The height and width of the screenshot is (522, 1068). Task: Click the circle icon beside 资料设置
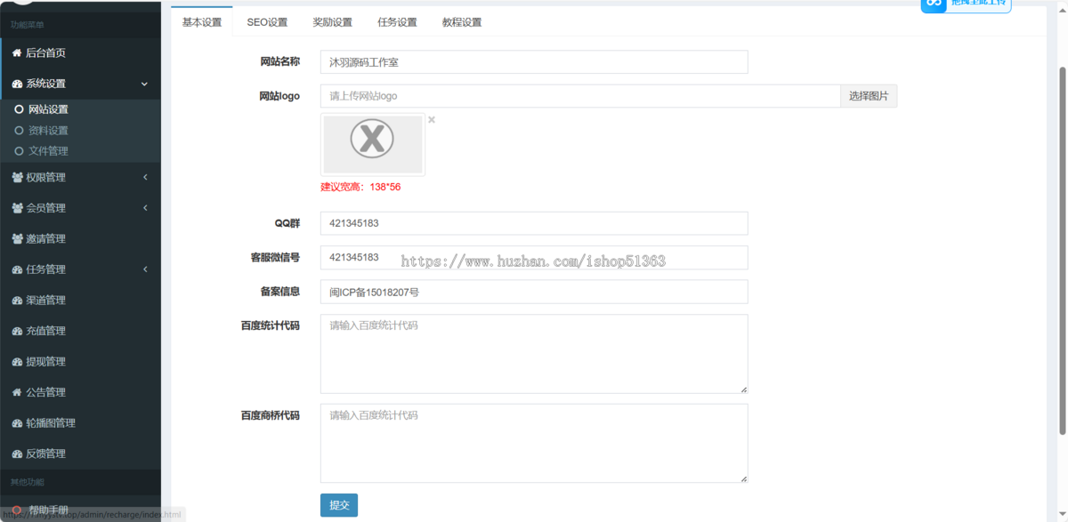coord(19,131)
